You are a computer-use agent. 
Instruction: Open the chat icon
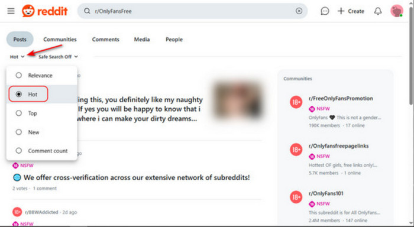point(325,11)
